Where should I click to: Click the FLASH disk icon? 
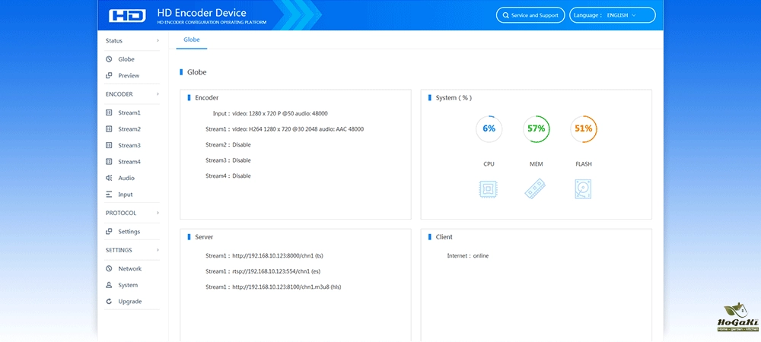583,188
